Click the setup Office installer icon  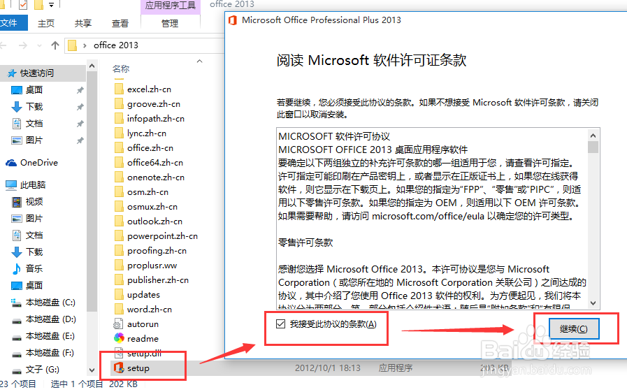[x=119, y=368]
